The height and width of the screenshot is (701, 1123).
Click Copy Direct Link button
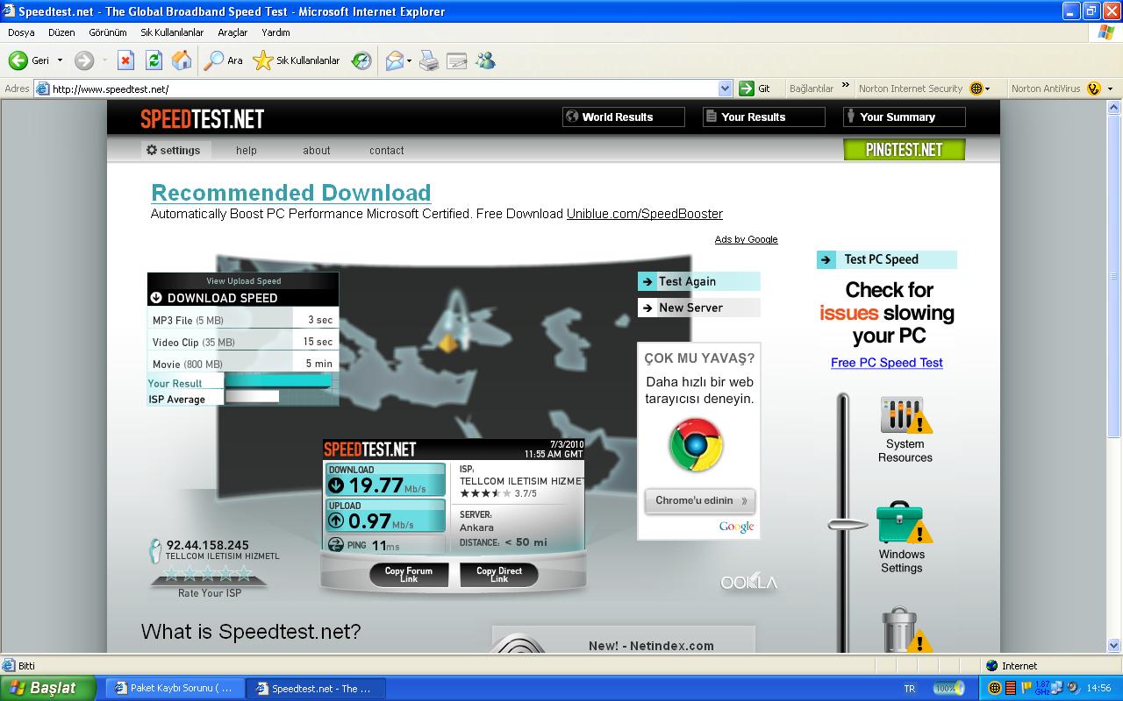pyautogui.click(x=499, y=575)
